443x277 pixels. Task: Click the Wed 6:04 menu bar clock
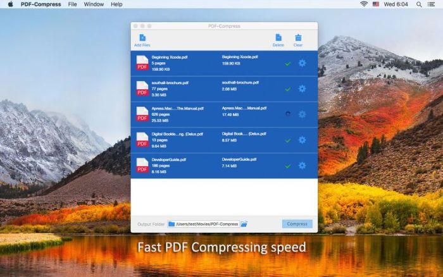(396, 4)
